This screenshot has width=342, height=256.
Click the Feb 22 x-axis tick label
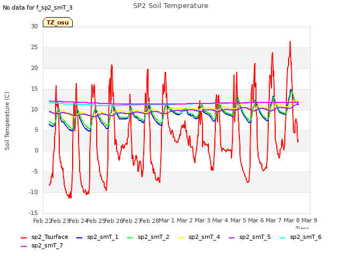(x=42, y=221)
